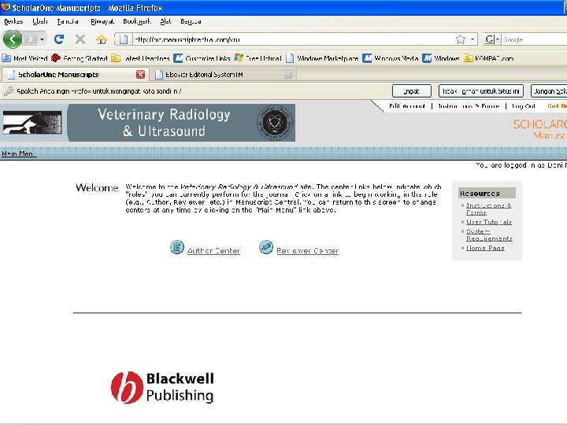The image size is (567, 425).
Task: Open the history dropdown beside Forward arrow
Action: click(x=42, y=39)
